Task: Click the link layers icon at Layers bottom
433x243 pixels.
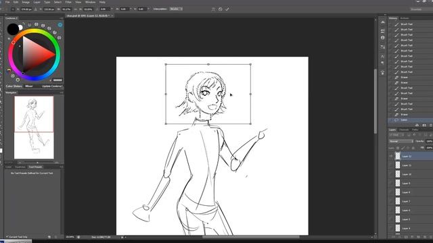Action: [x=393, y=237]
